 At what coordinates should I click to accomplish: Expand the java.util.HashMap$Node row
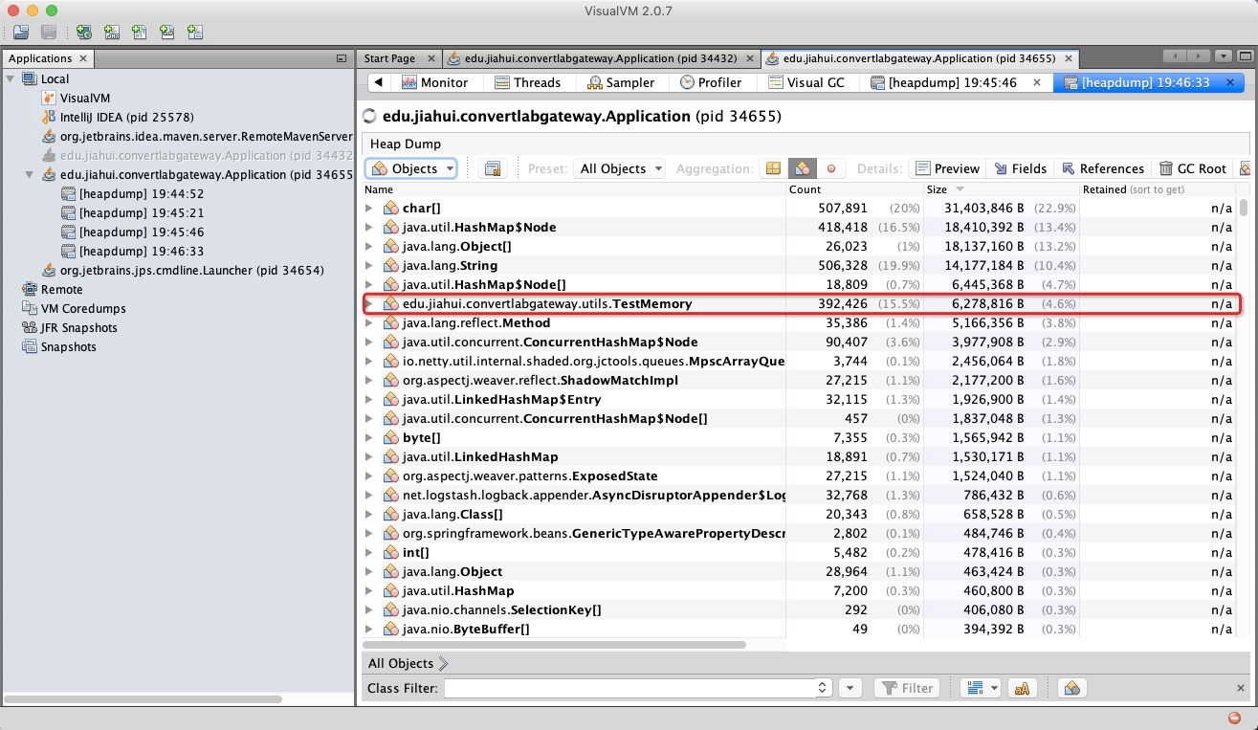pyautogui.click(x=369, y=227)
